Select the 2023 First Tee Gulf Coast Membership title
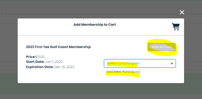The width and height of the screenshot is (202, 99). [x=58, y=47]
